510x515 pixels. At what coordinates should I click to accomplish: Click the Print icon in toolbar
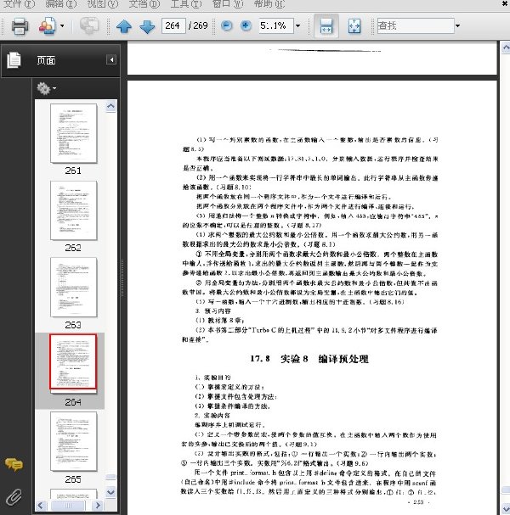[x=20, y=26]
